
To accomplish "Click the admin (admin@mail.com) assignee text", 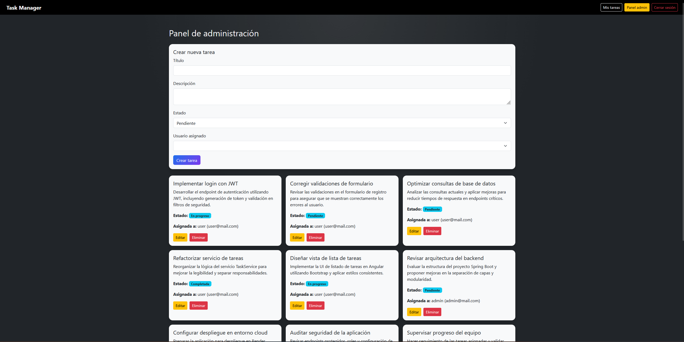I will (x=456, y=301).
